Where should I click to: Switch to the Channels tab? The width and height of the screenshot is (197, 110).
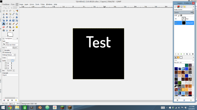(179, 7)
